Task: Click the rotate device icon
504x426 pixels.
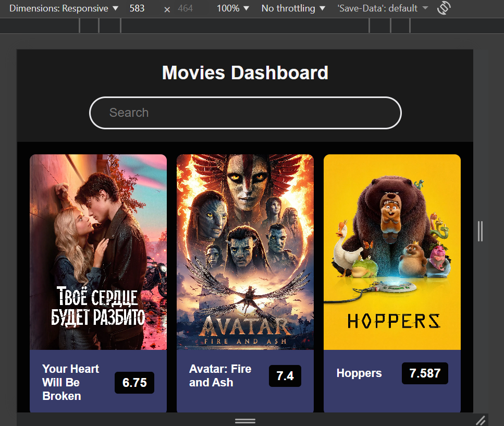Action: pyautogui.click(x=444, y=8)
